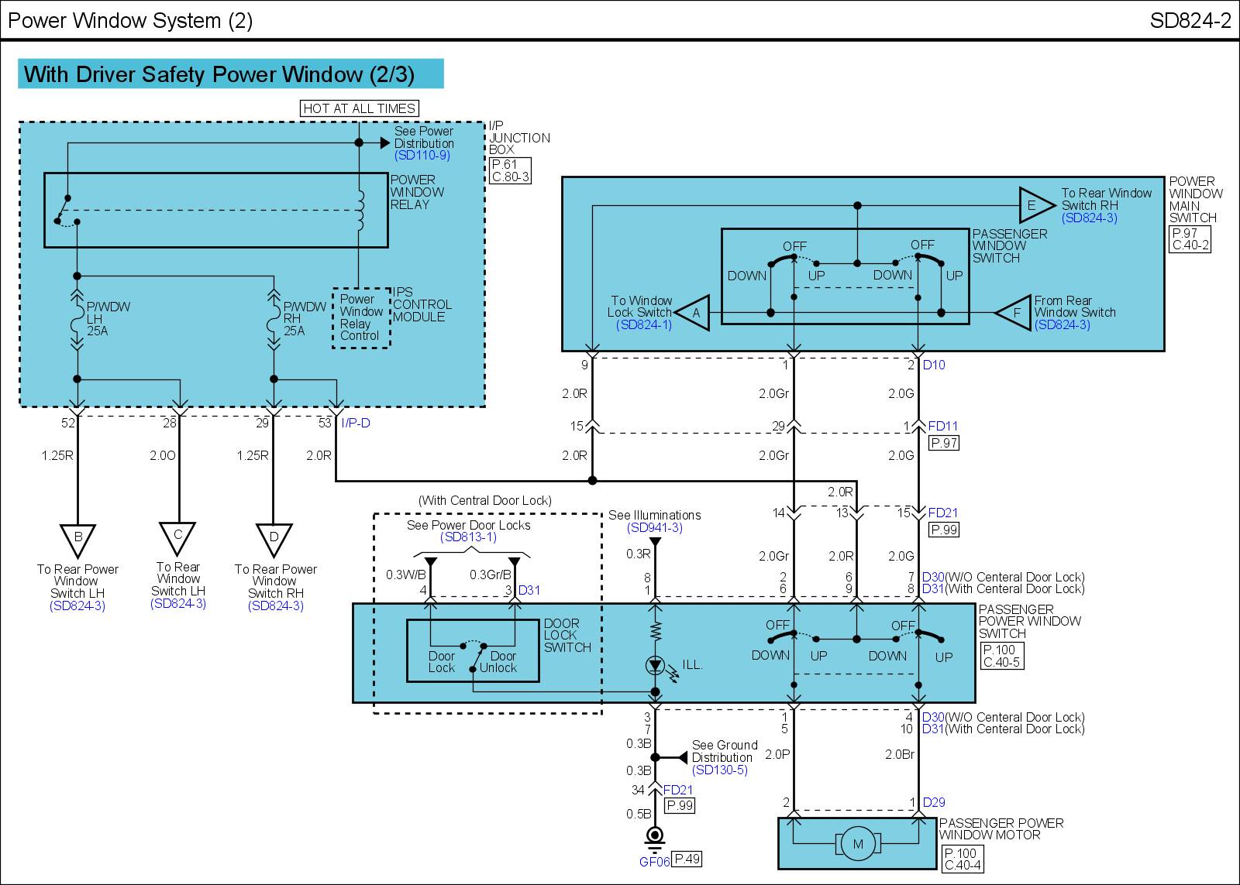
Task: Click the passenger window motor M symbol
Action: pyautogui.click(x=857, y=844)
